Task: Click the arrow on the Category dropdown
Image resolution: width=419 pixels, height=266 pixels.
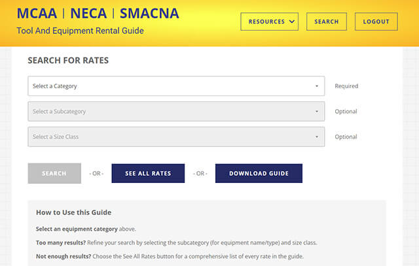Action: [317, 86]
